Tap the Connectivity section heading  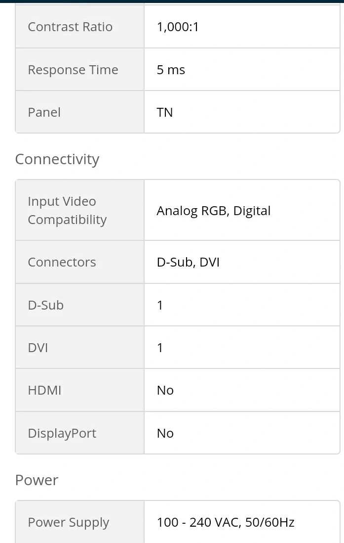coord(57,159)
